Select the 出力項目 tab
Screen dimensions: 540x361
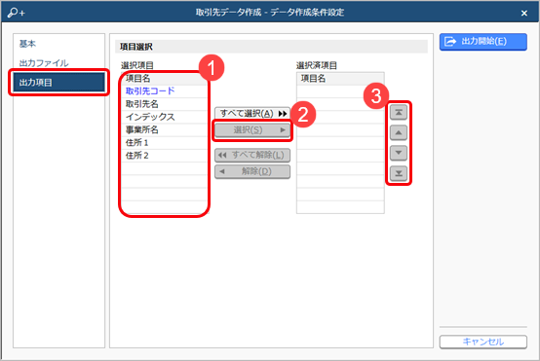pyautogui.click(x=58, y=83)
